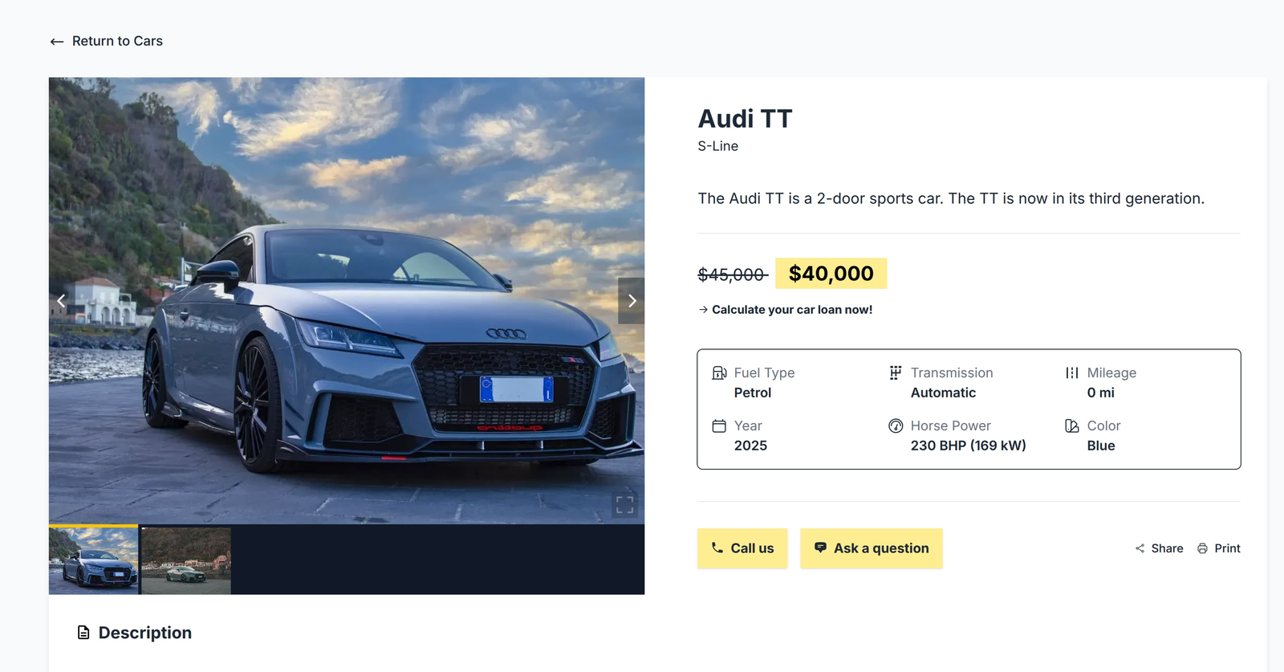Show the previous car image
The image size is (1284, 672).
coord(61,300)
